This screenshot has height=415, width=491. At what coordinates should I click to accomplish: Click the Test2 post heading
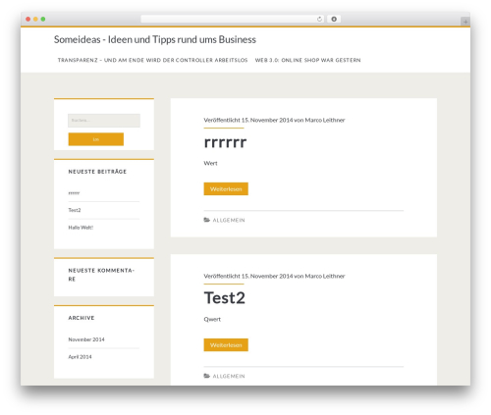tap(225, 298)
